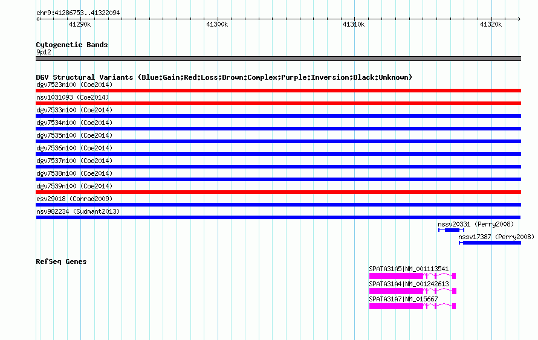538x340 pixels.
Task: Click the nsv1031093 (Coe2014) label
Action: [73, 97]
